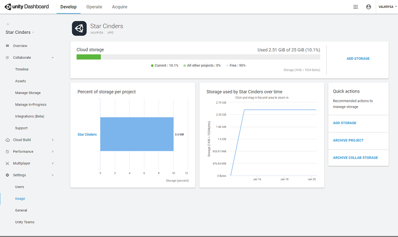Open Unity Teams under Settings

tap(25, 222)
